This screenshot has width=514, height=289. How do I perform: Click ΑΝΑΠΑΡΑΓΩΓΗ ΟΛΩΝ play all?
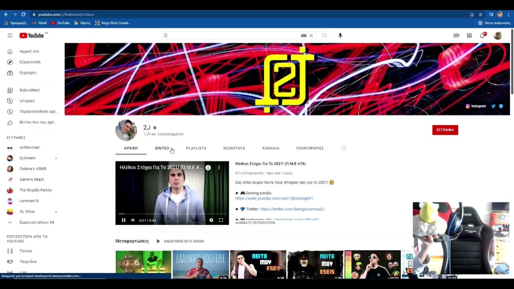click(x=180, y=241)
